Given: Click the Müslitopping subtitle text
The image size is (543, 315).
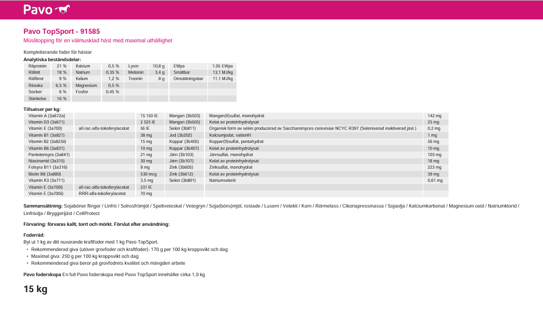Looking at the screenshot, I should [x=97, y=41].
